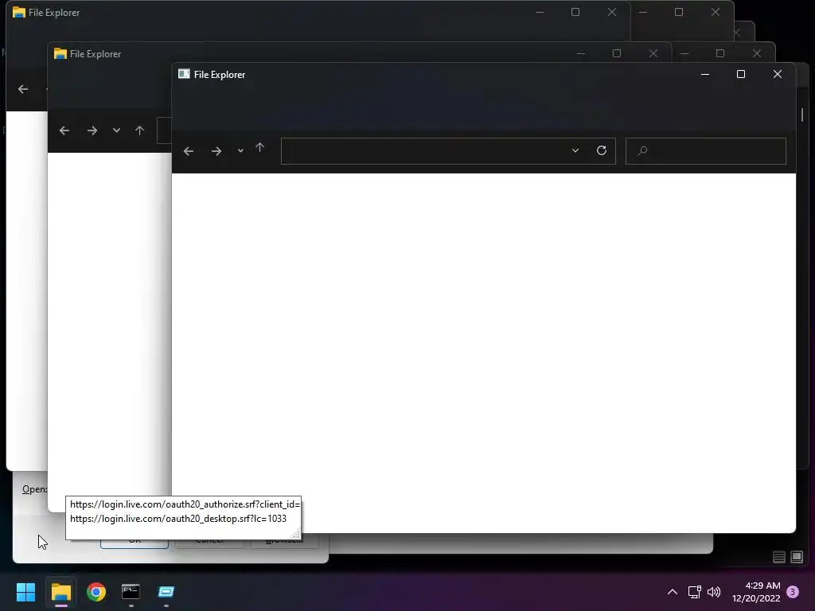The width and height of the screenshot is (815, 611).
Task: Open recent locations dropdown in front File Explorer
Action: coord(240,150)
